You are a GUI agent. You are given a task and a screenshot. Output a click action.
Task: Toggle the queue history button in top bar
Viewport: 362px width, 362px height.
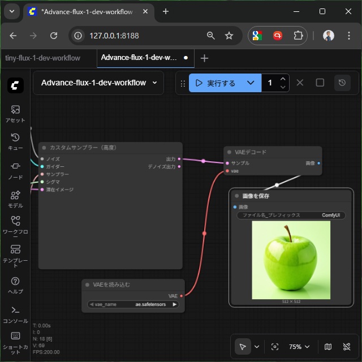(x=342, y=83)
